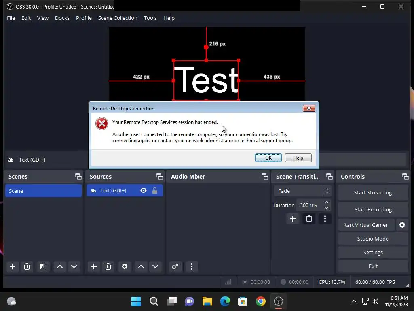Pop out the Controls dock
Screen dimensions: 414x311
pos(405,177)
